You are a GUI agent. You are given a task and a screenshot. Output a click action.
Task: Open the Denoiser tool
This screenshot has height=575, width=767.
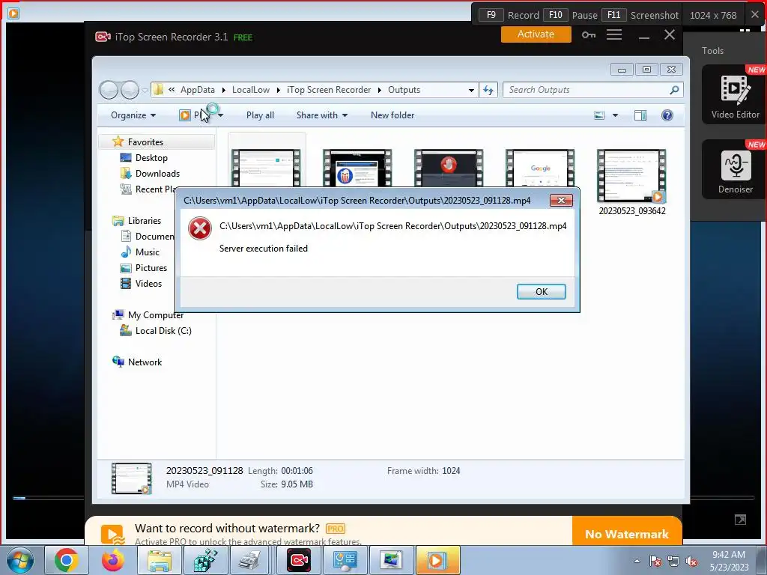[735, 170]
